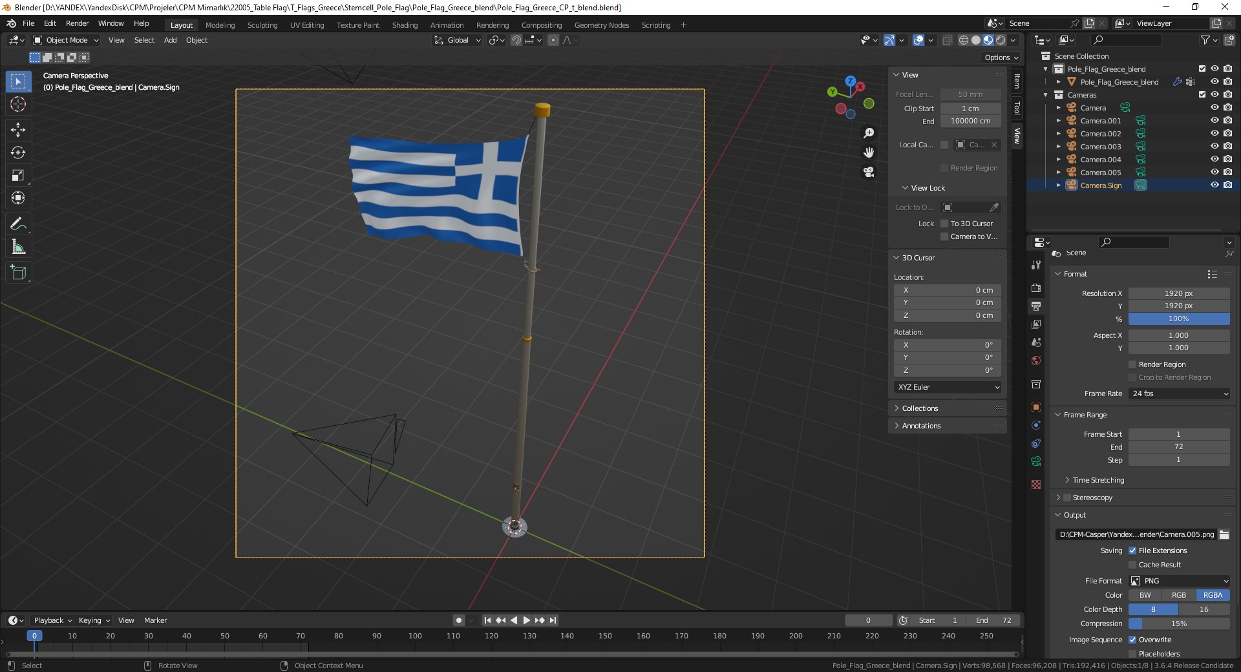Jump to the last frame endpoint
This screenshot has height=672, width=1241.
[x=553, y=620]
